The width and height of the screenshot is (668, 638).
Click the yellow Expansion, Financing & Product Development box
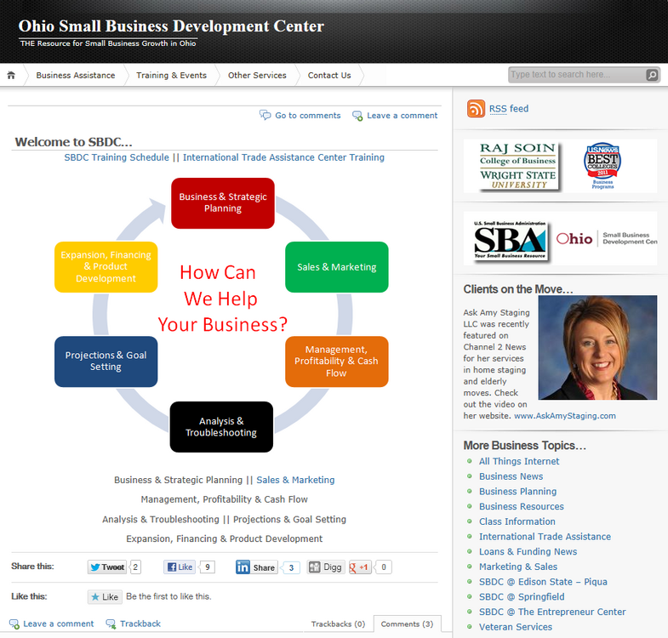[x=106, y=267]
